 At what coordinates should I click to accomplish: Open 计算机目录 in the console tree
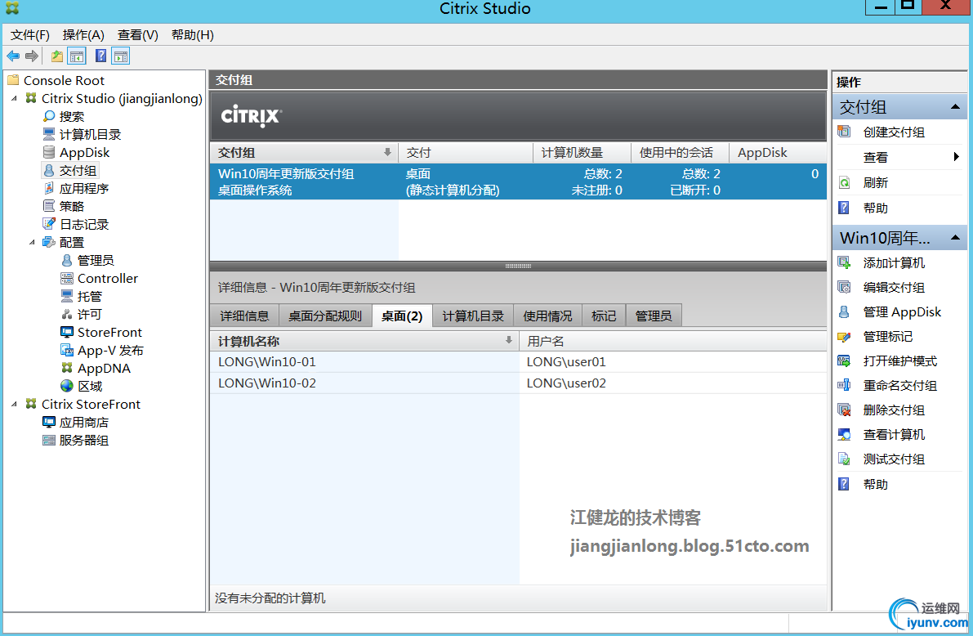(x=90, y=134)
